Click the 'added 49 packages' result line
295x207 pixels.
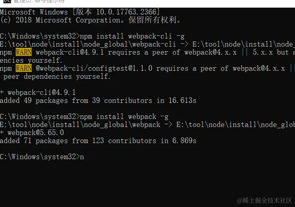pos(98,100)
